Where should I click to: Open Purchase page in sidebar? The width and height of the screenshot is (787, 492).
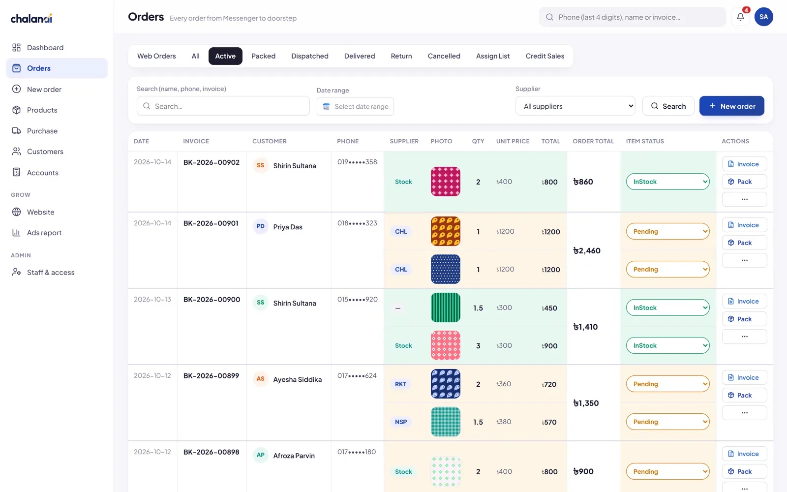pyautogui.click(x=57, y=131)
